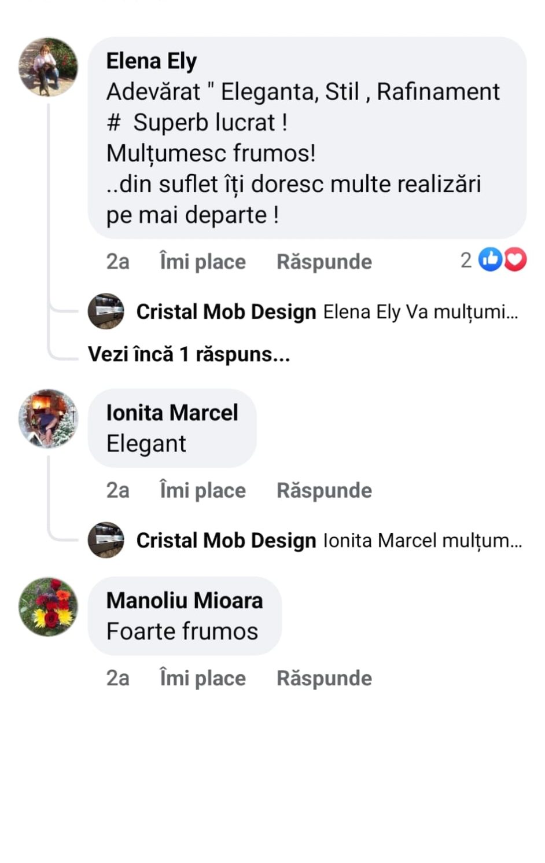Click Cristal Mob Design avatar replying to Ionita
This screenshot has height=863, width=545.
coord(106,540)
